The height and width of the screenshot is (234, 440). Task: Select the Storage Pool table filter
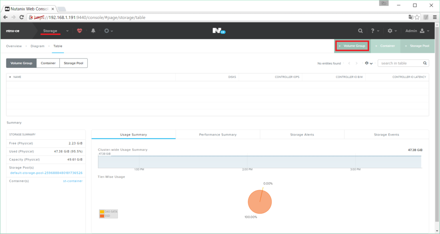click(x=73, y=63)
